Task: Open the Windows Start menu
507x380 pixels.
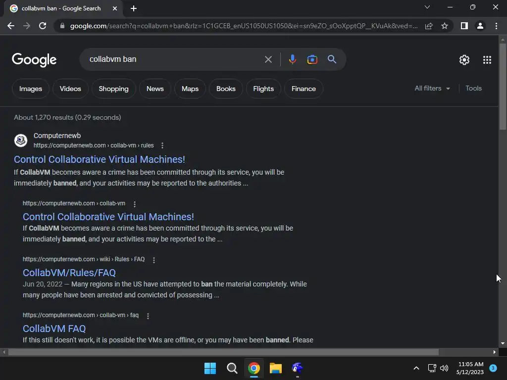Action: coord(210,368)
